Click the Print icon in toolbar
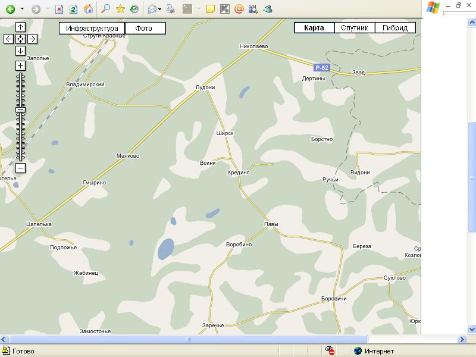This screenshot has height=357, width=476. click(x=171, y=9)
